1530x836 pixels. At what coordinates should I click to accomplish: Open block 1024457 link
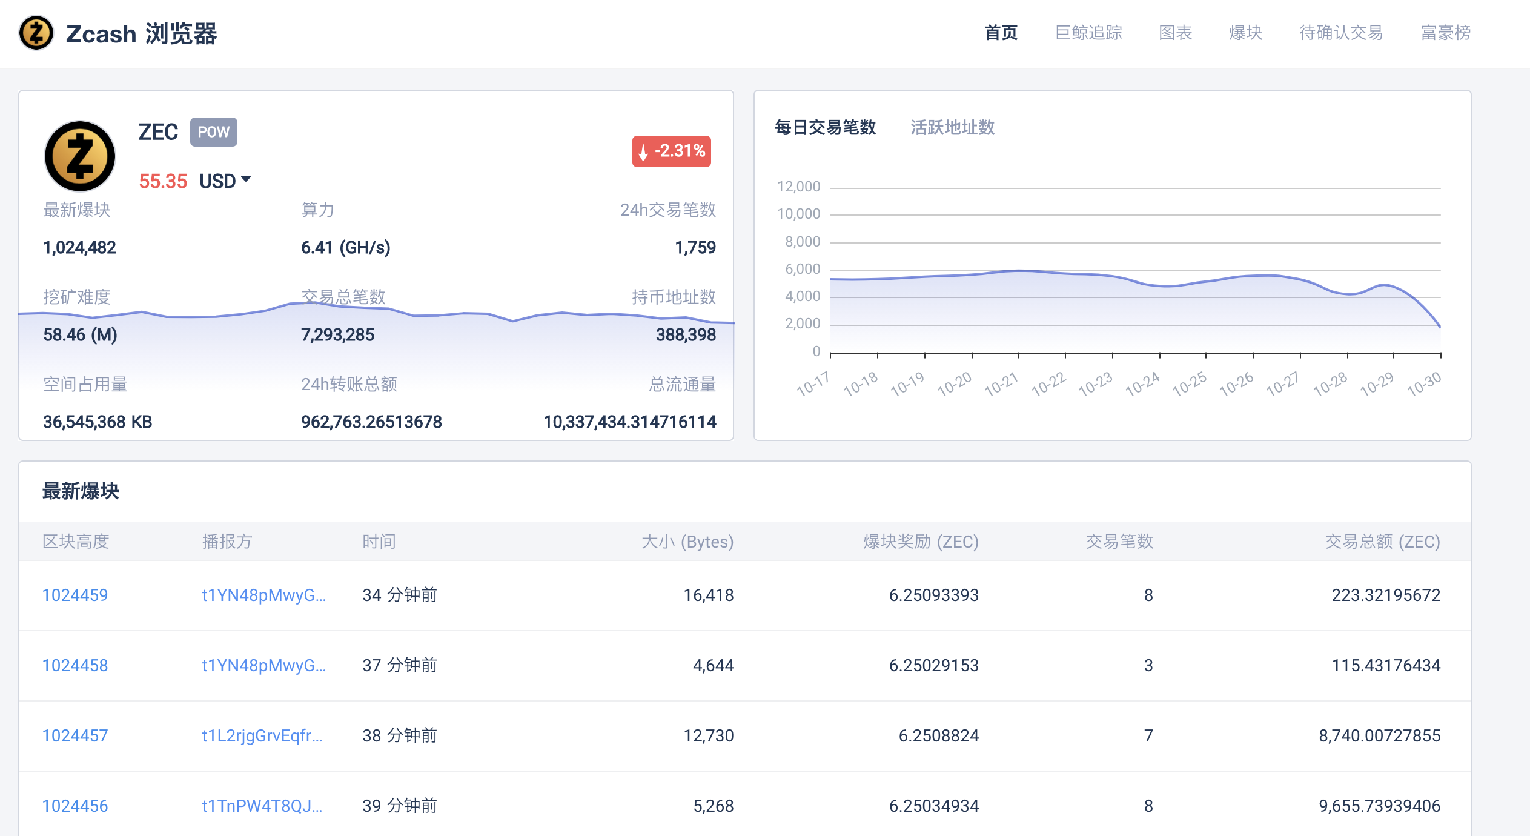tap(75, 735)
